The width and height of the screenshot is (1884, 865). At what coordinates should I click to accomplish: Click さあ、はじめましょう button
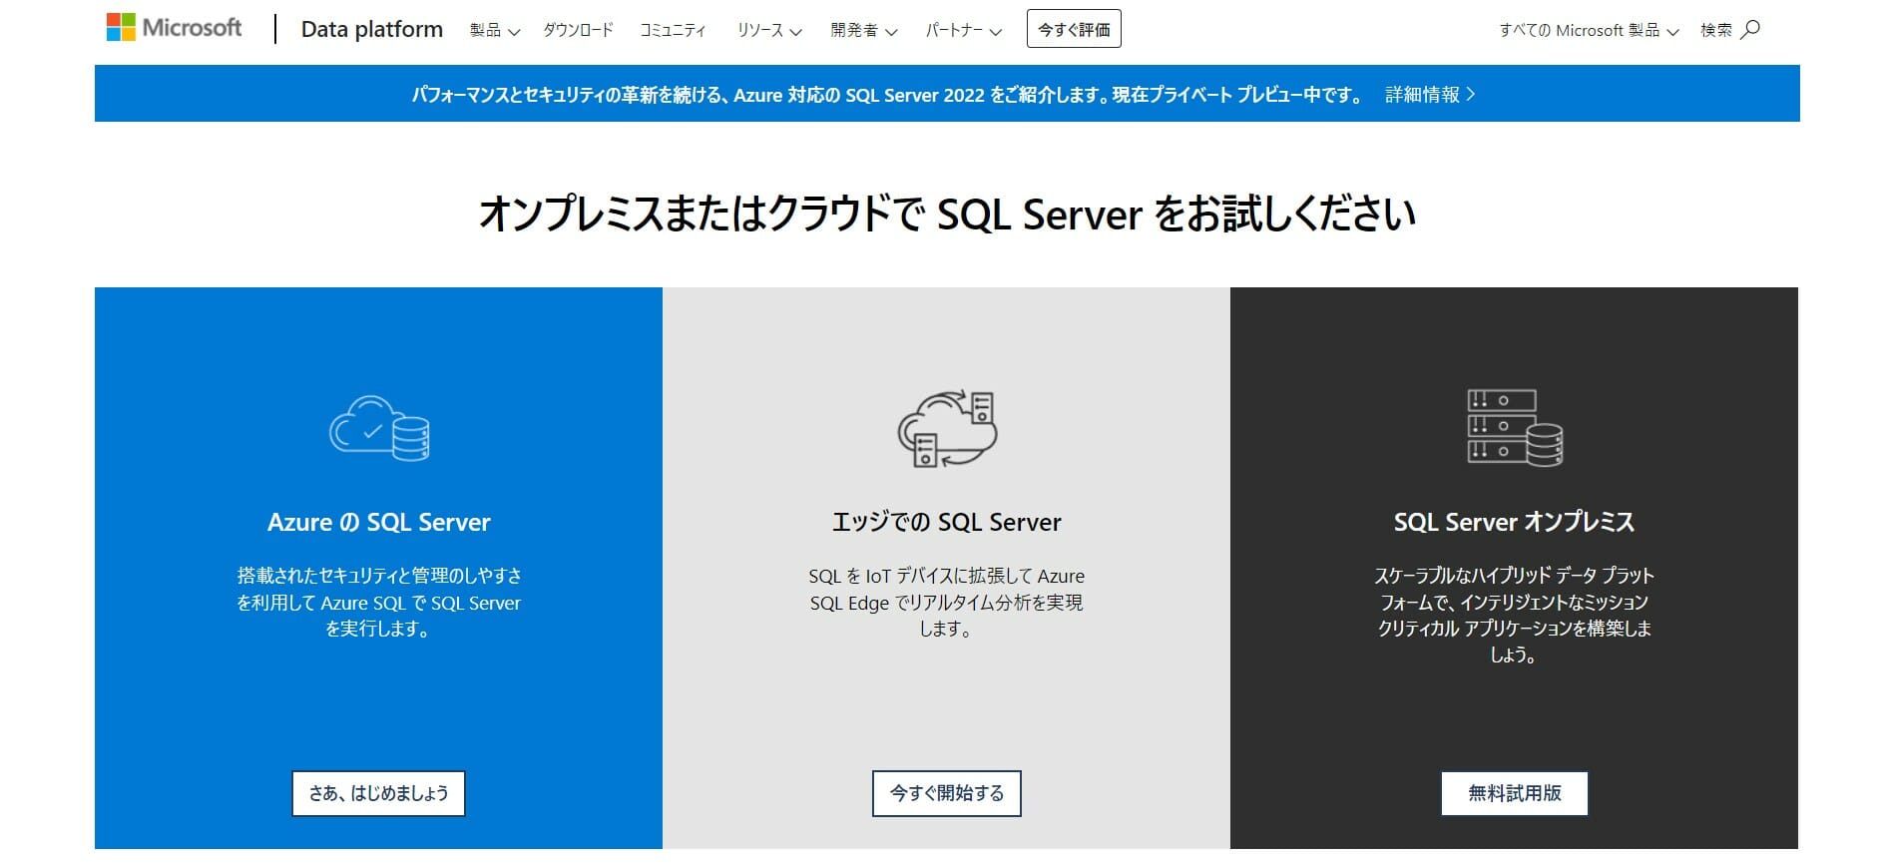tap(378, 793)
